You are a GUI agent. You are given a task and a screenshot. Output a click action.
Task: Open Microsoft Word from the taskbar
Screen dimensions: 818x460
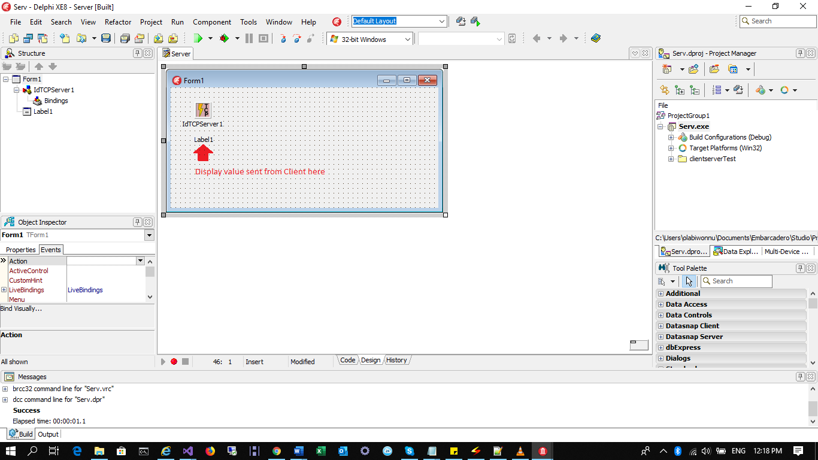(x=299, y=451)
